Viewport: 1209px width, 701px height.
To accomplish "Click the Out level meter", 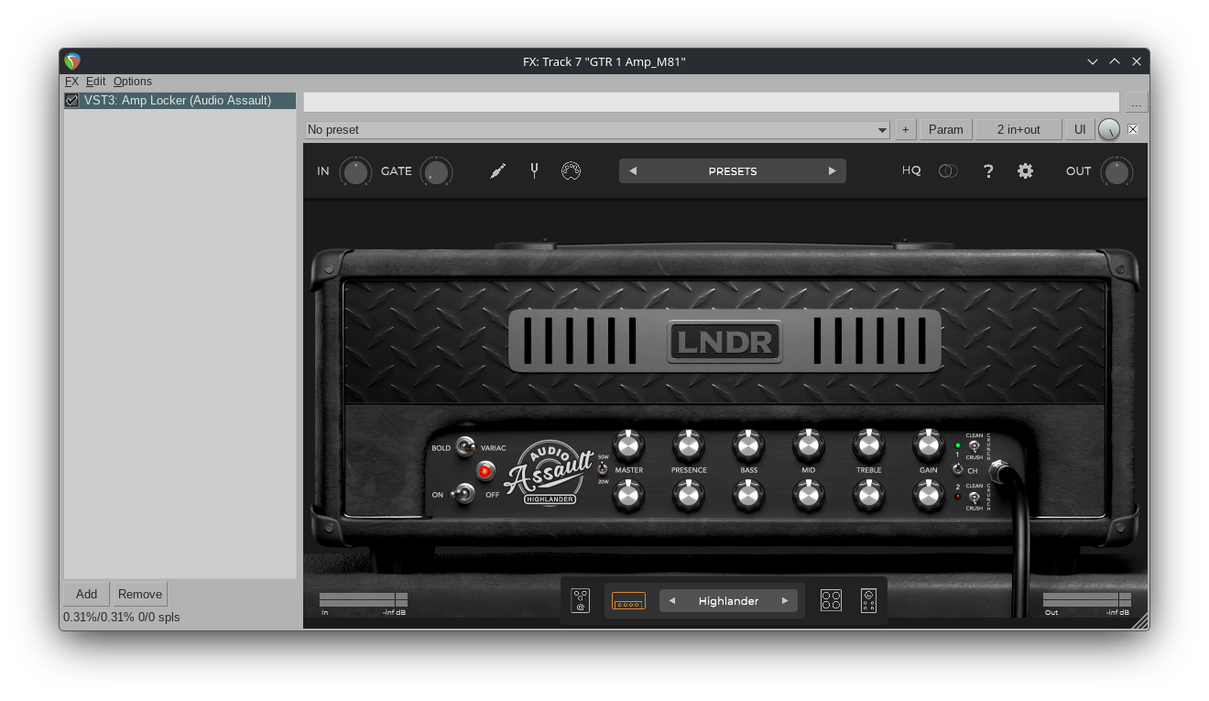I will pyautogui.click(x=1087, y=599).
